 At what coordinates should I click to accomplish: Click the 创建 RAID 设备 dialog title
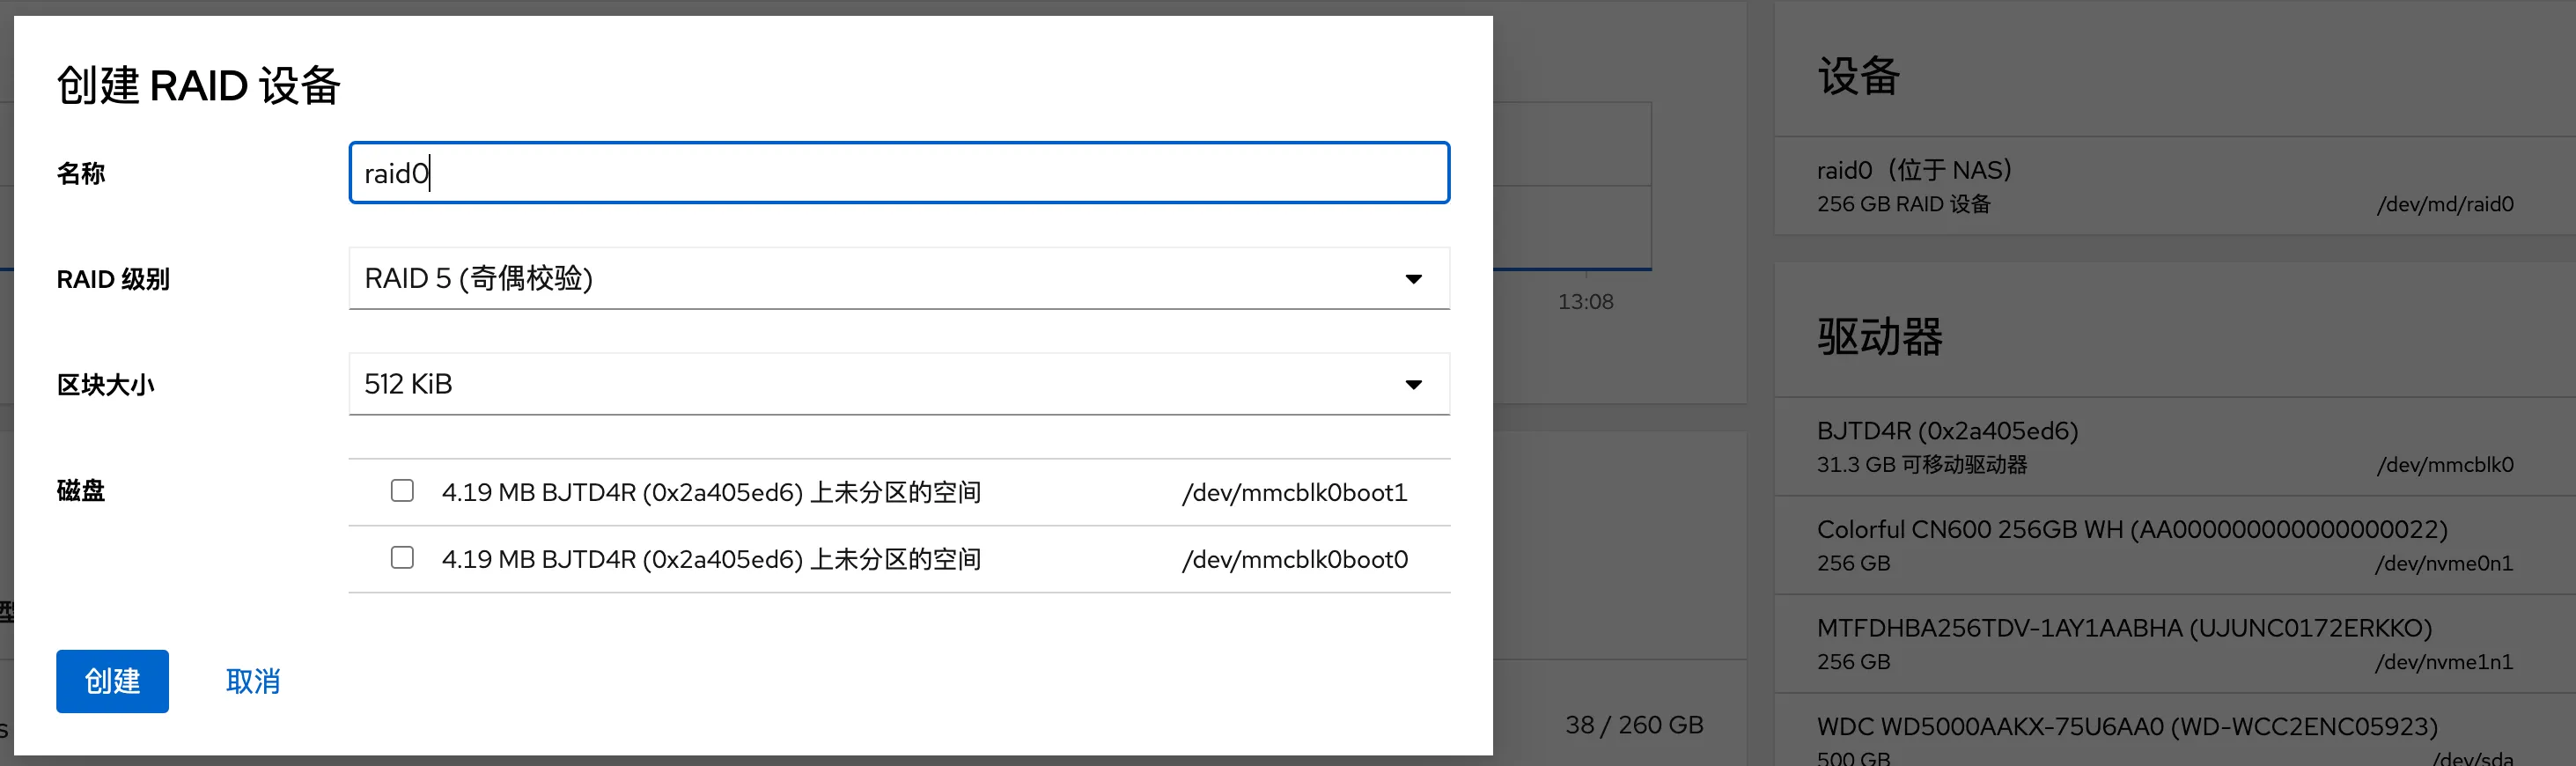click(199, 85)
